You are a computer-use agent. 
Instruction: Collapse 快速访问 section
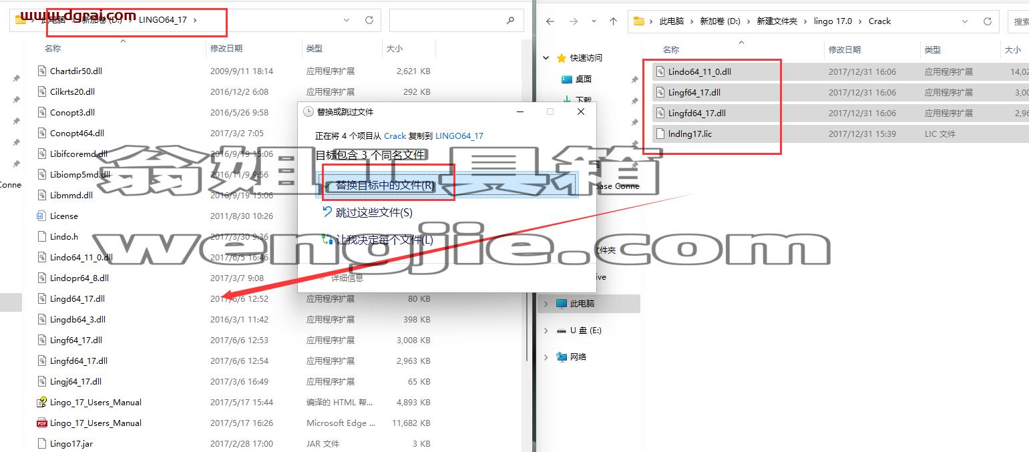coord(546,58)
